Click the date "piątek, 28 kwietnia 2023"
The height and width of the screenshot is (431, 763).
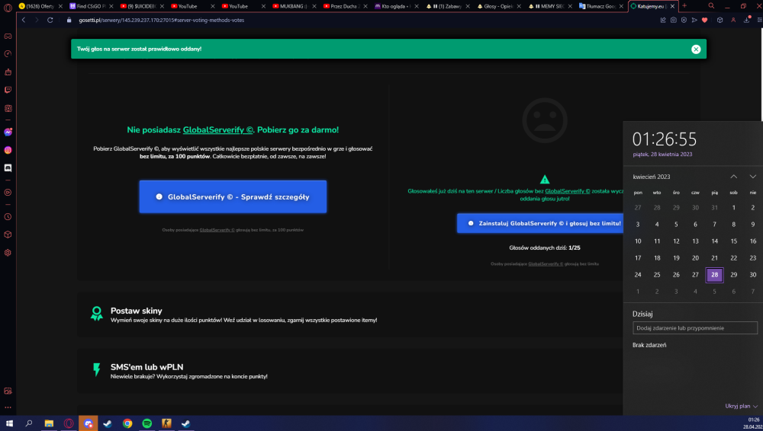click(662, 155)
